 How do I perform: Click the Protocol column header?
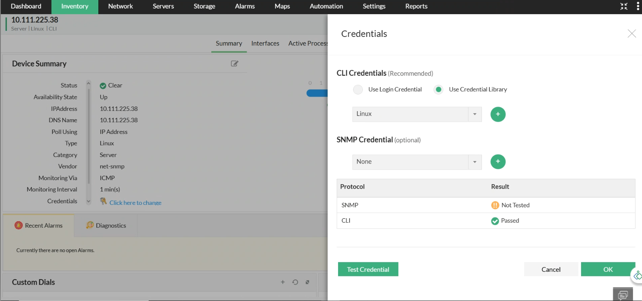tap(352, 187)
